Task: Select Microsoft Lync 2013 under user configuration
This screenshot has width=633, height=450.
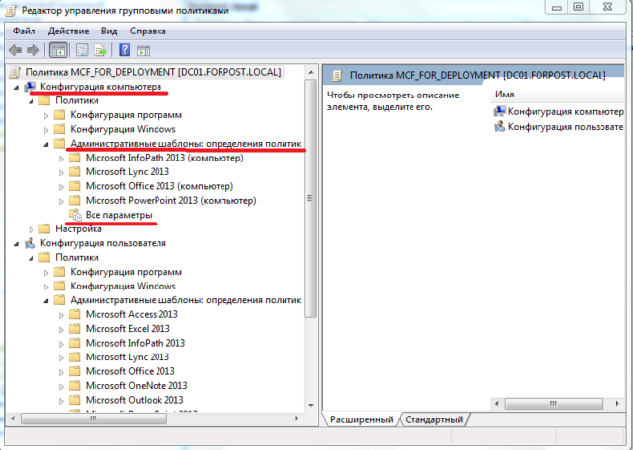Action: 127,357
